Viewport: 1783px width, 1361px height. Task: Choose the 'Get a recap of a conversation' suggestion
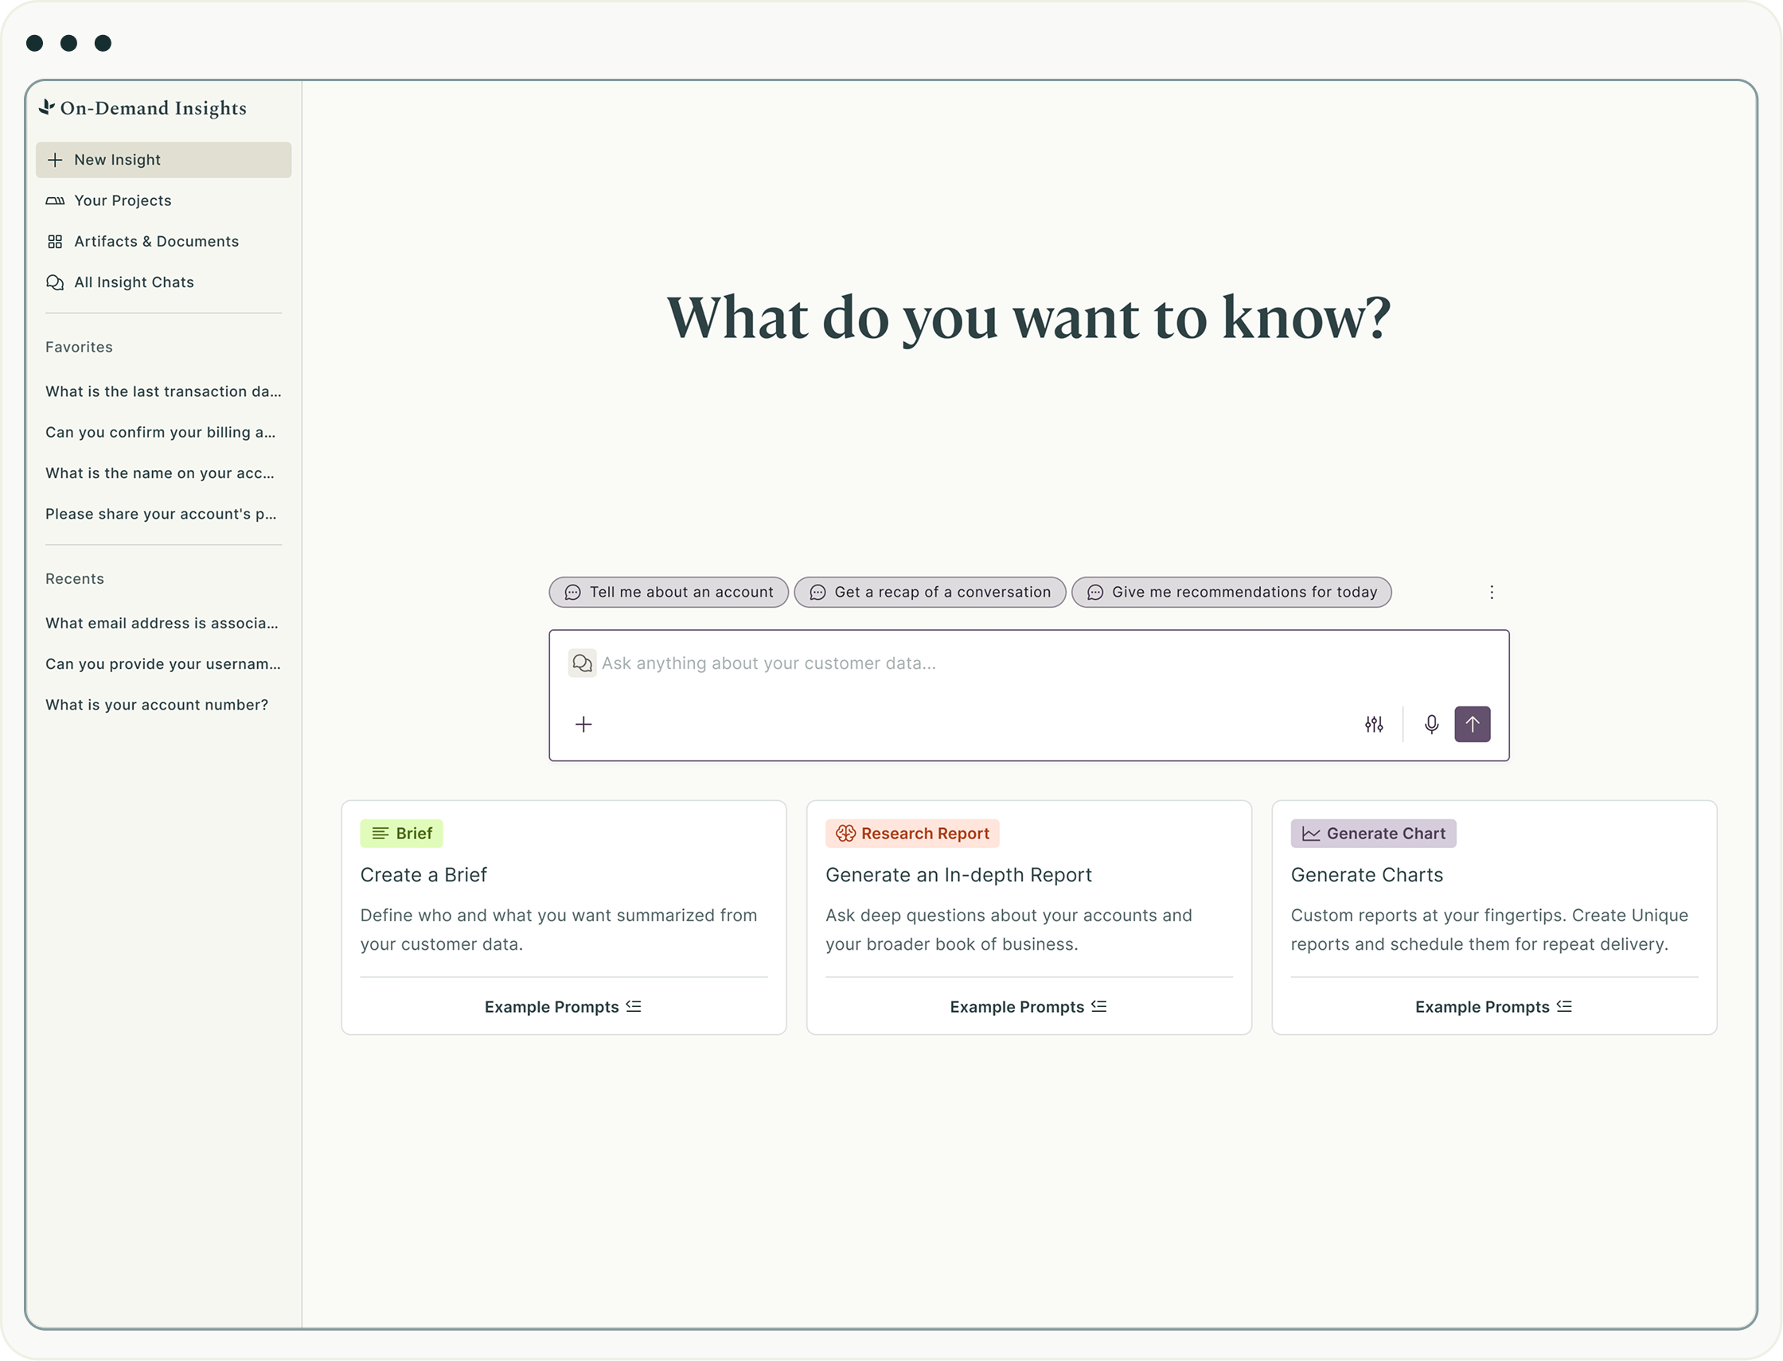931,592
